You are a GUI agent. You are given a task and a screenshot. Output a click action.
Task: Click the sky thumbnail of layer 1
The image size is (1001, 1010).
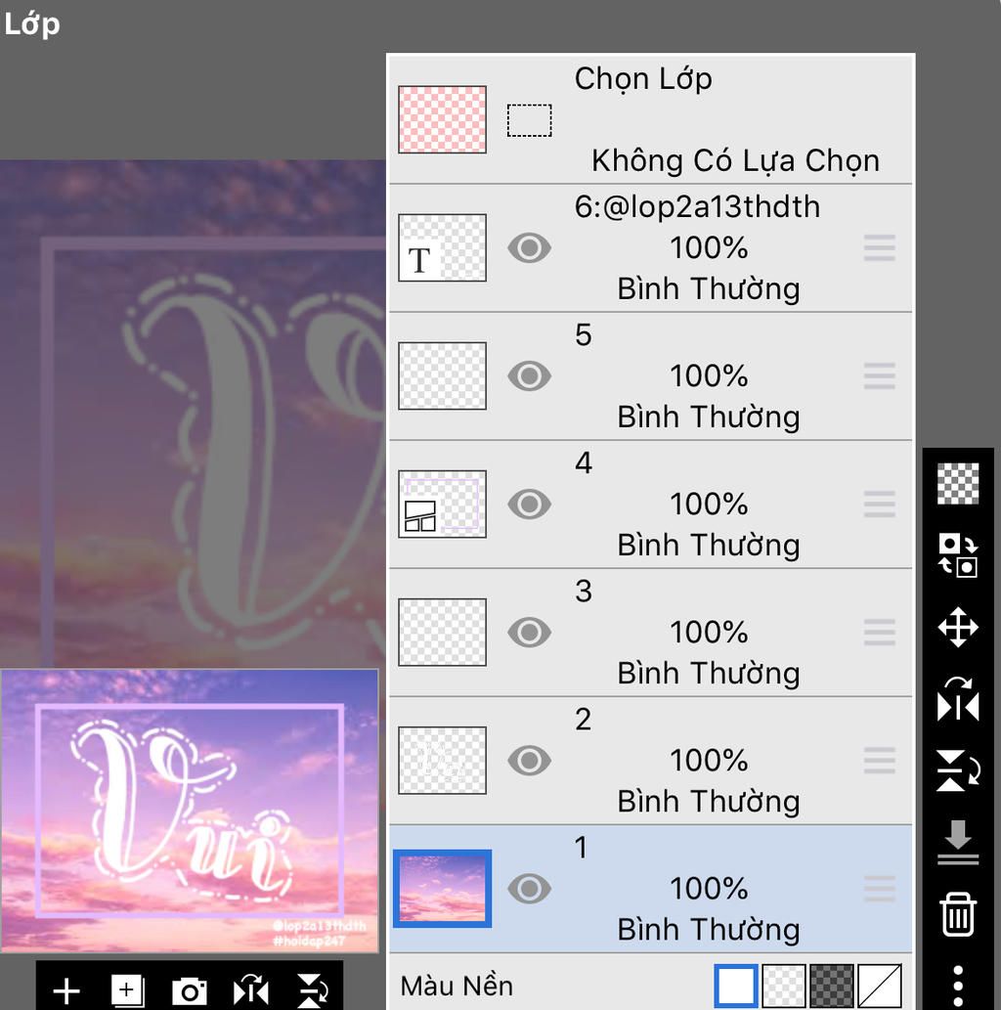pyautogui.click(x=442, y=888)
